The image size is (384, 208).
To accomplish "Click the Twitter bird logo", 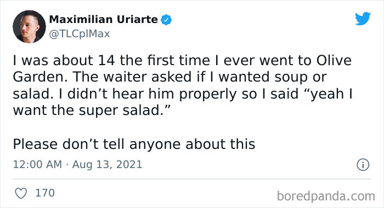I will [x=363, y=18].
